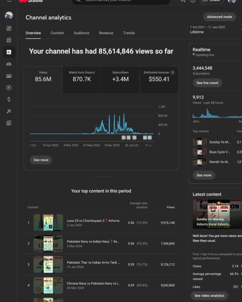Open the Mandir Vs M... realtime top content row
The image size is (242, 302).
pyautogui.click(x=217, y=162)
